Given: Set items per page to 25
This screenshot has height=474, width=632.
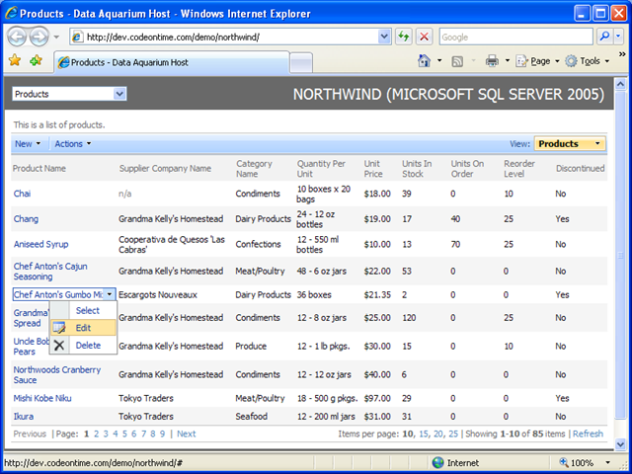Looking at the screenshot, I should 453,434.
